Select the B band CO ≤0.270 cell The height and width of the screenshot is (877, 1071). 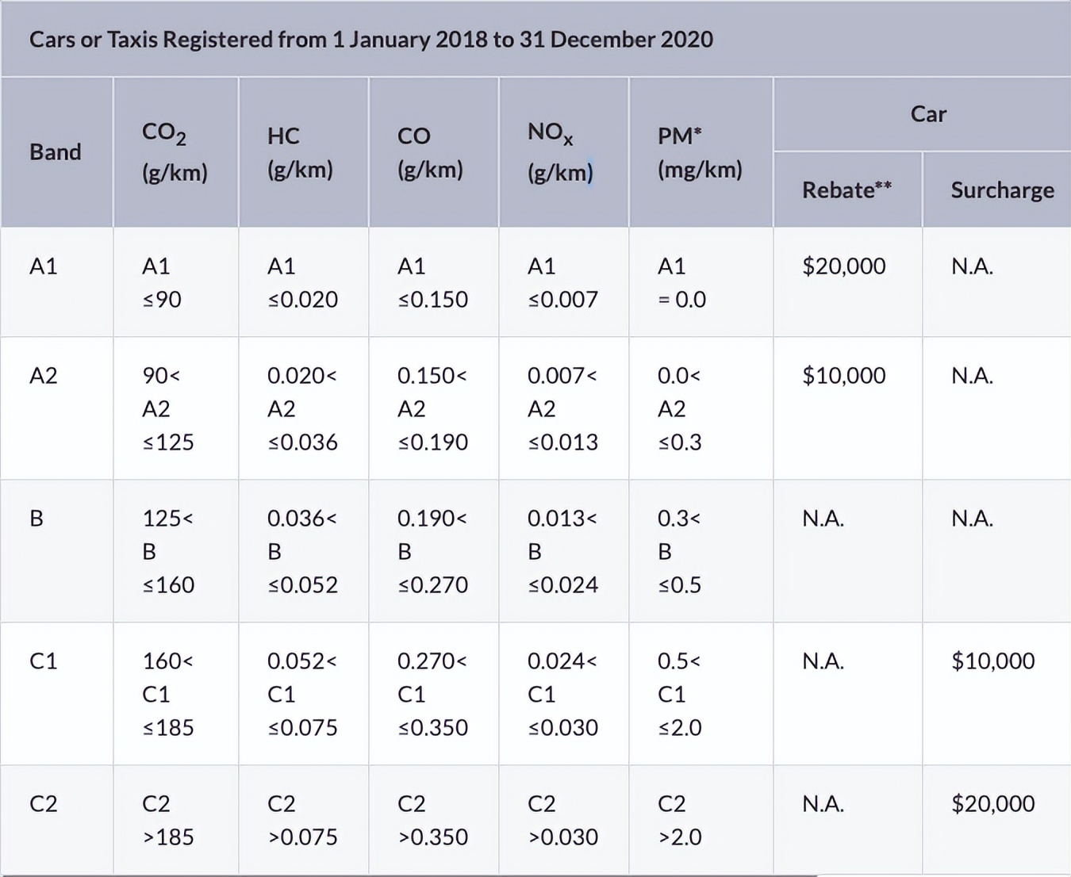click(432, 551)
